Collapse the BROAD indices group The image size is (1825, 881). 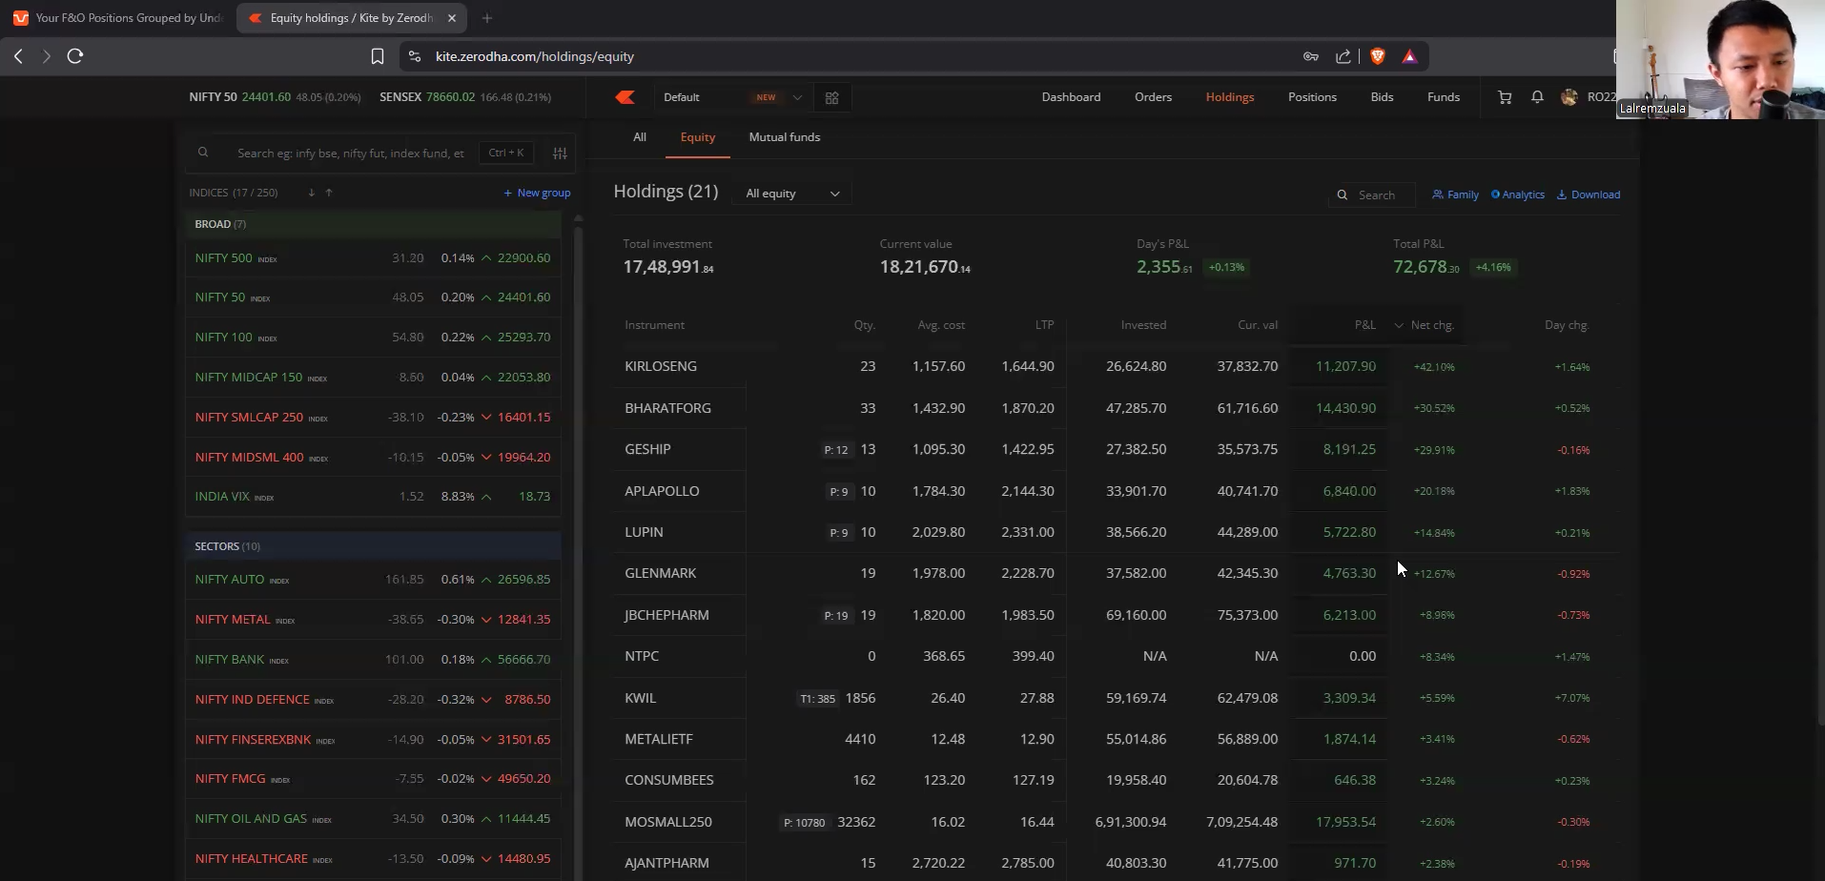373,224
